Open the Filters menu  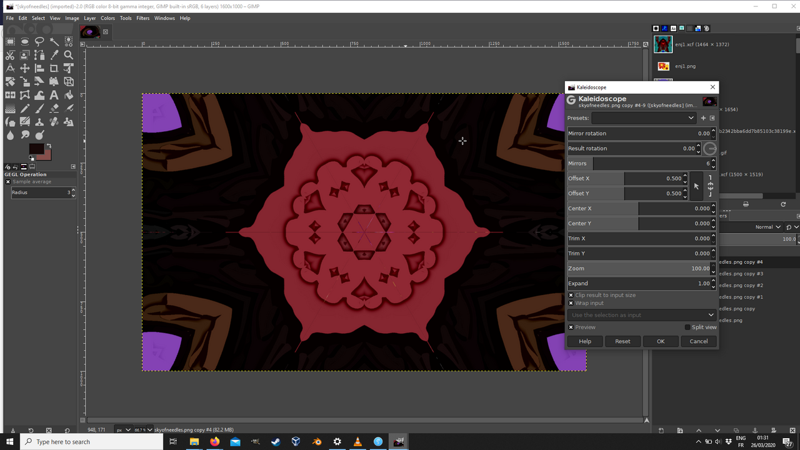coord(143,18)
